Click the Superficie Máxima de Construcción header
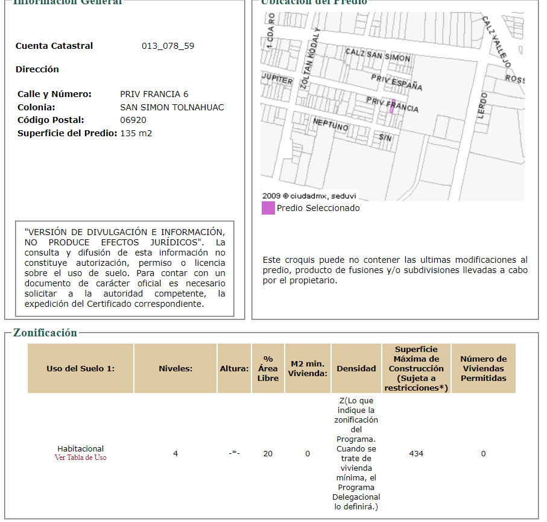The width and height of the screenshot is (547, 522). click(x=416, y=368)
